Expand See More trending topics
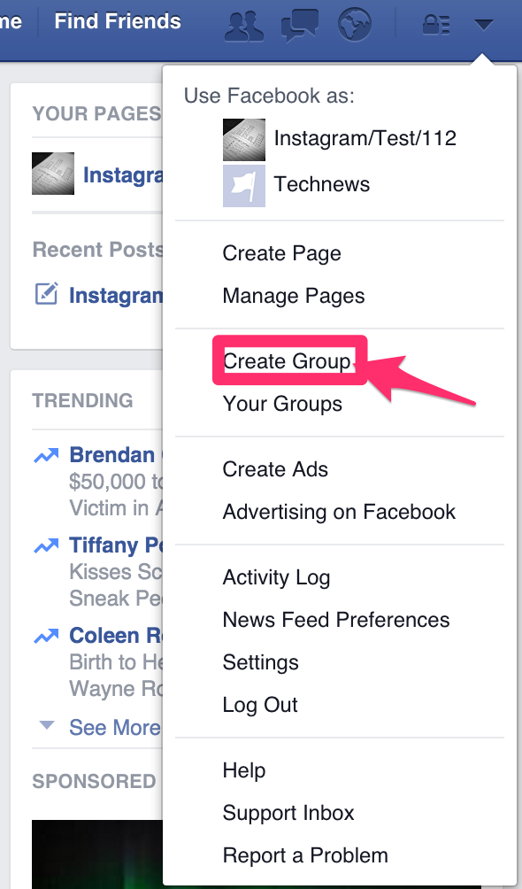 coord(114,727)
